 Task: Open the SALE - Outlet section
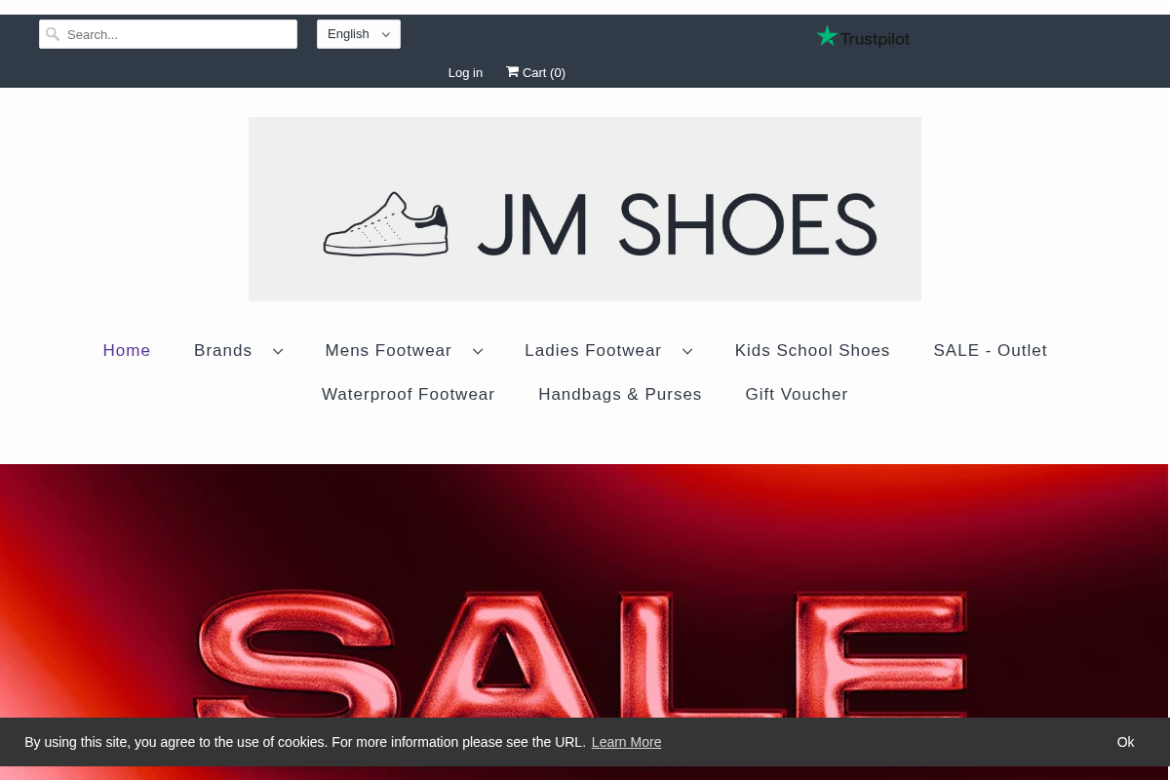click(990, 350)
